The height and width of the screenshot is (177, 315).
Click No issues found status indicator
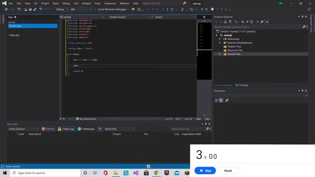(86, 119)
